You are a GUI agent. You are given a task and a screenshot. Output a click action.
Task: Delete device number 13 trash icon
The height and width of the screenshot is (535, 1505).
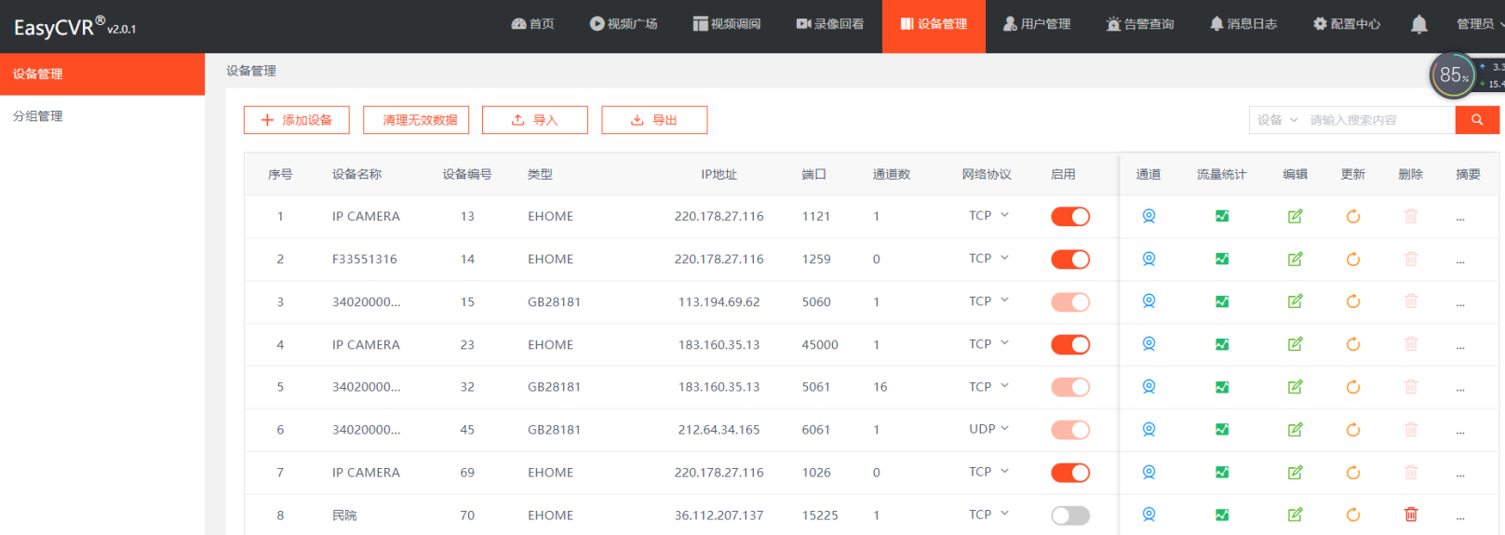pyautogui.click(x=1411, y=216)
